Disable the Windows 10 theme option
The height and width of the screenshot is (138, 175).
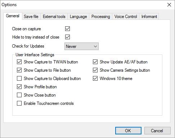pyautogui.click(x=95, y=79)
